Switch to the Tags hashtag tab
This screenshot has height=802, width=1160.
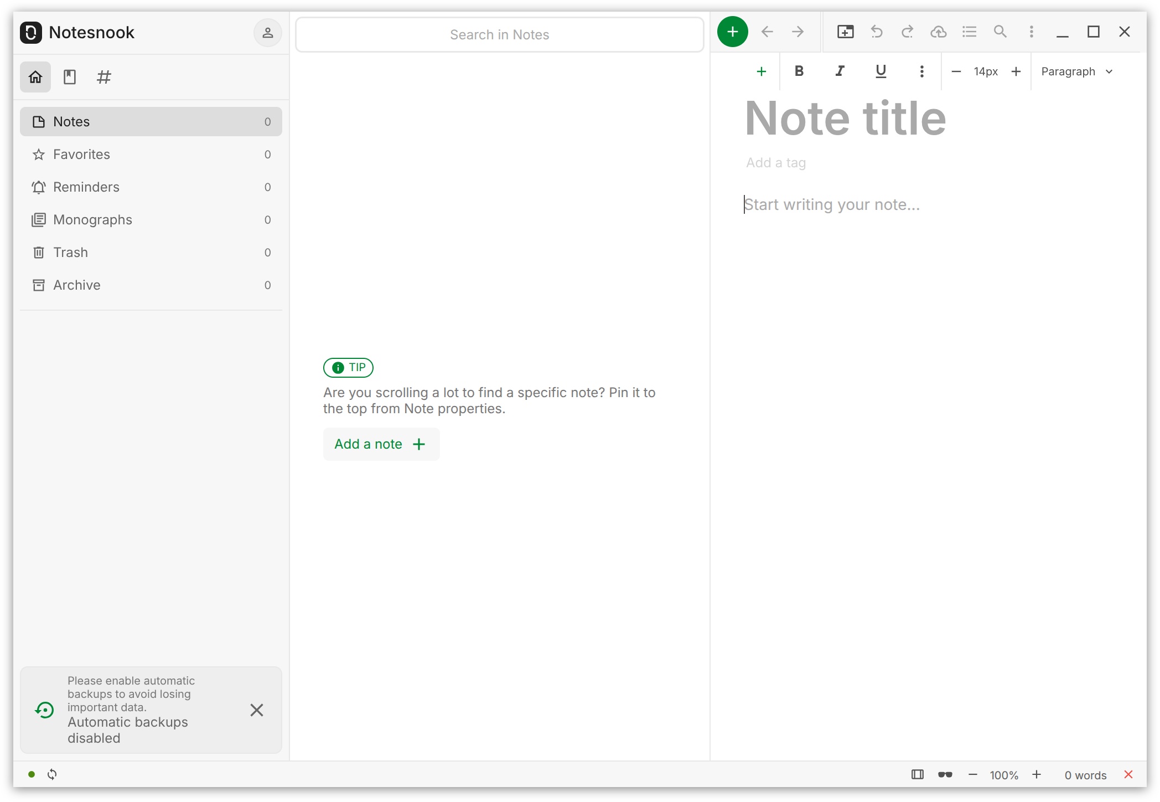pyautogui.click(x=103, y=77)
